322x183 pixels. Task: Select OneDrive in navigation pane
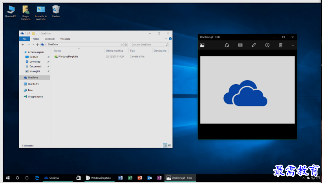(35, 78)
